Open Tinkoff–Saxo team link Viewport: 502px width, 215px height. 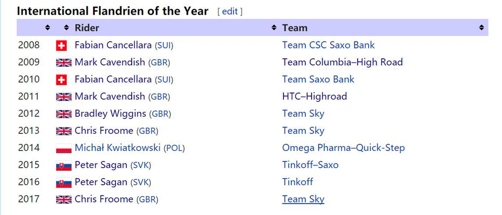click(x=310, y=165)
